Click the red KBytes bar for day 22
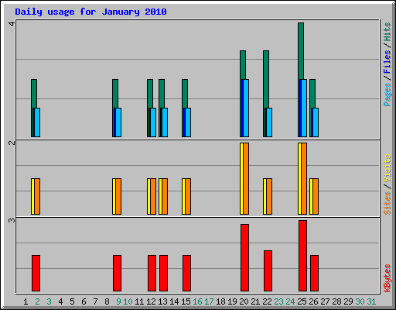 click(x=268, y=270)
